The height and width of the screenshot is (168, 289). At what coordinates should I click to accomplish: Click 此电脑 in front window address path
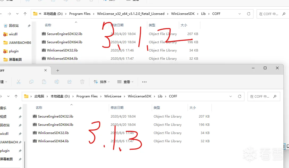click(x=39, y=96)
